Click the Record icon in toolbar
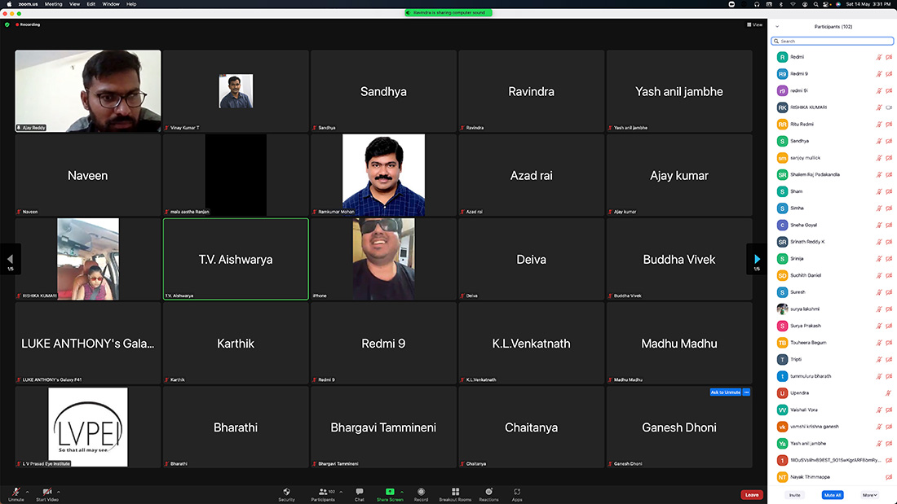 421,492
